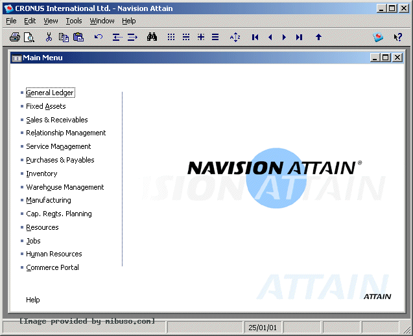Click the Undo arrow icon

click(99, 37)
